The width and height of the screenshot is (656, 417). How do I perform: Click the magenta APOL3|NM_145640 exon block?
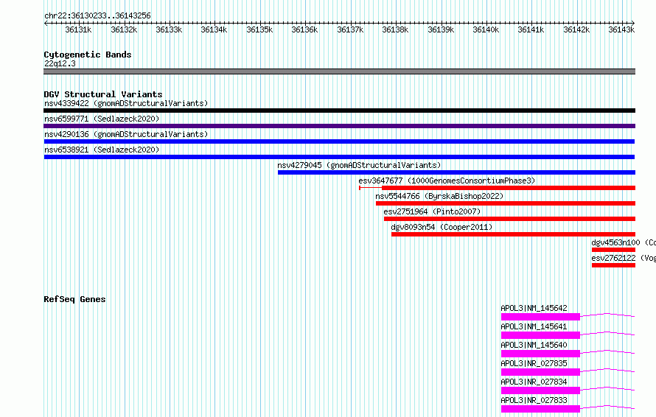tap(540, 354)
